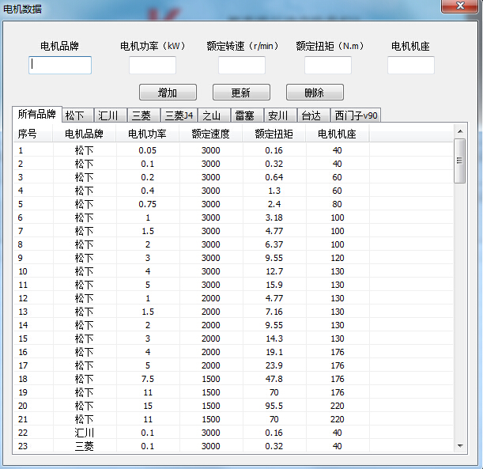
Task: Click the scrollbar down arrow
Action: click(x=460, y=446)
